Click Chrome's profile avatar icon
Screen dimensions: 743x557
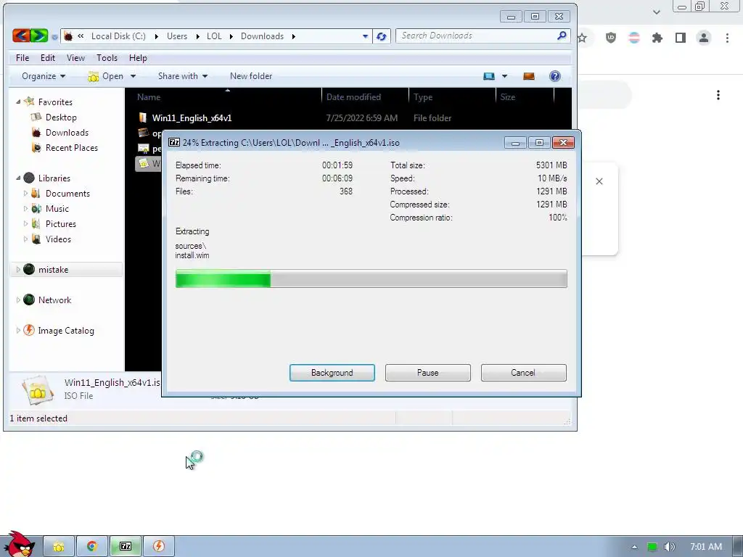704,38
